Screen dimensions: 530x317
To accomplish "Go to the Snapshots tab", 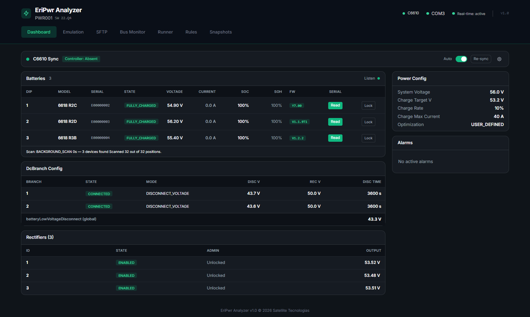I will 221,32.
